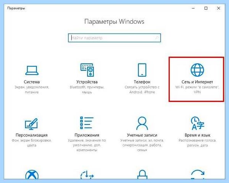
Task: Open the Система laptop icon
Action: (32, 70)
